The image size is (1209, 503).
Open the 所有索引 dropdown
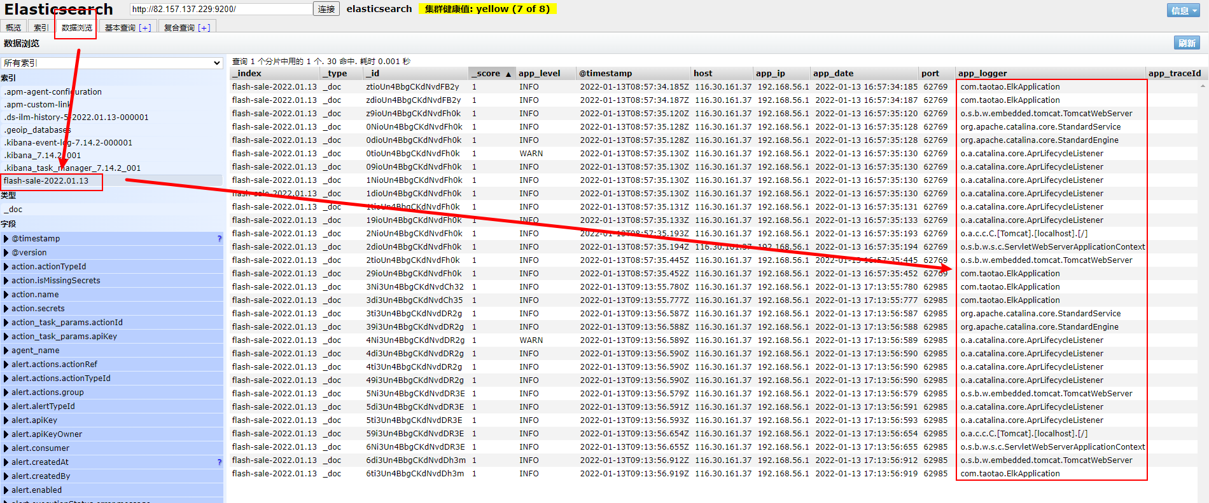click(x=111, y=63)
